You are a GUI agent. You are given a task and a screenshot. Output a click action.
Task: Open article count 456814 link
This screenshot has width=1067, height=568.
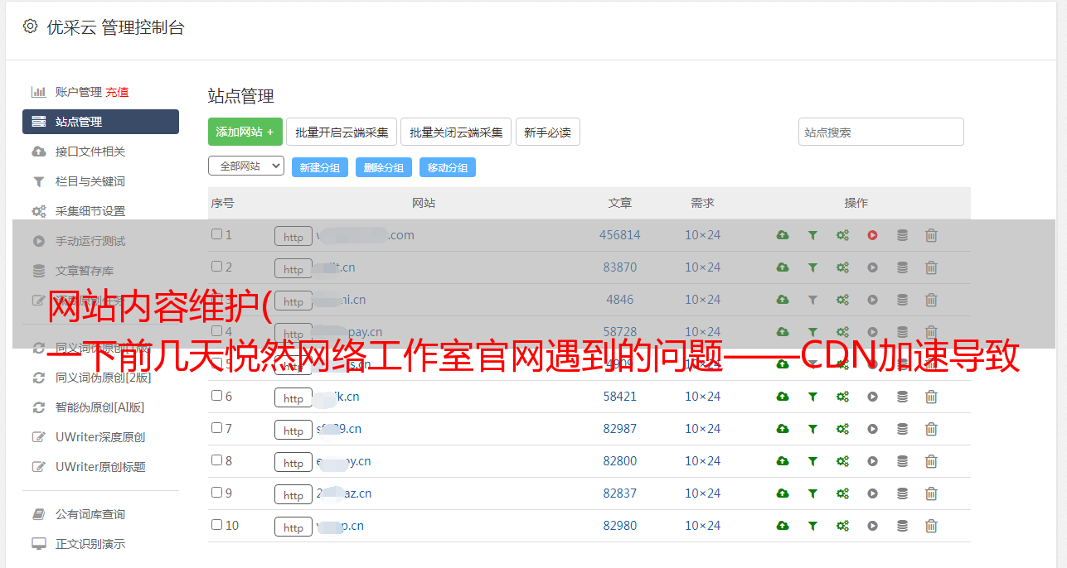point(620,235)
